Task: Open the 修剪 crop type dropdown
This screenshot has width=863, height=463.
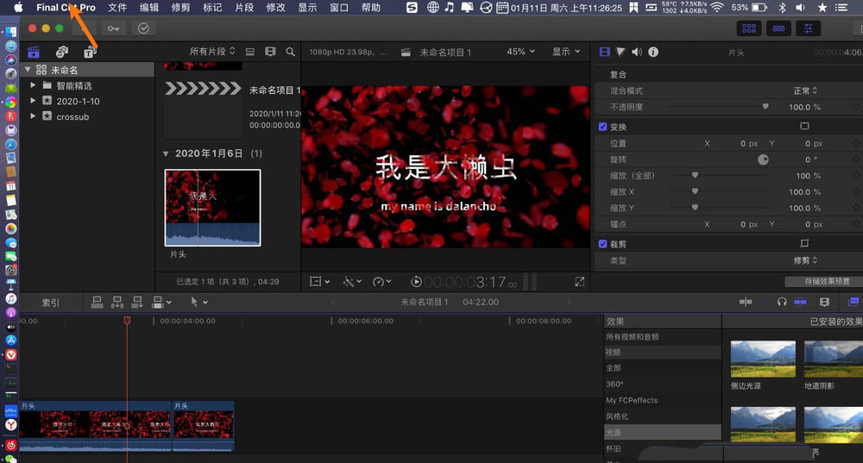Action: click(x=805, y=260)
